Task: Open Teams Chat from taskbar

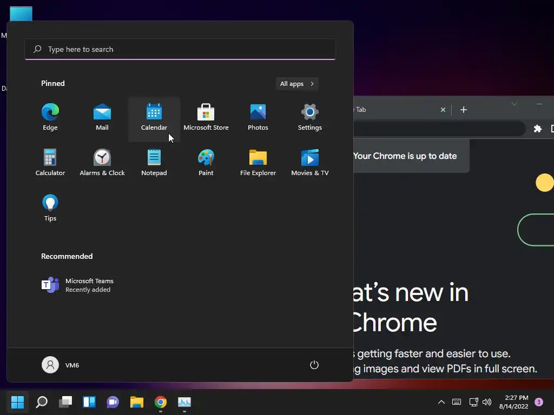Action: click(x=113, y=402)
